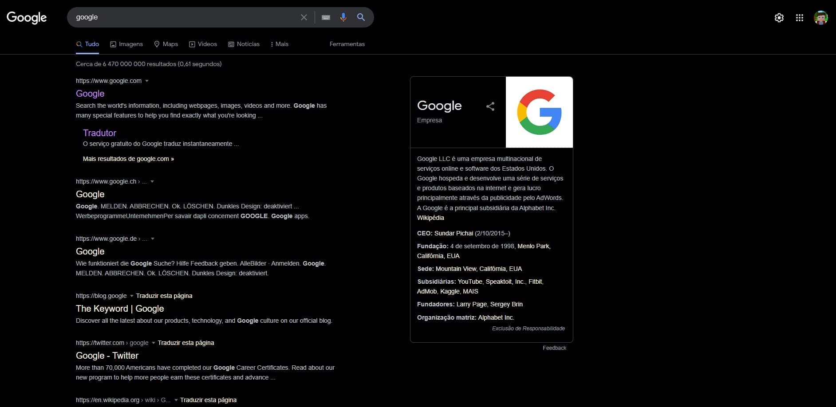This screenshot has height=407, width=836.
Task: Translate the twitter.com page
Action: click(x=186, y=343)
